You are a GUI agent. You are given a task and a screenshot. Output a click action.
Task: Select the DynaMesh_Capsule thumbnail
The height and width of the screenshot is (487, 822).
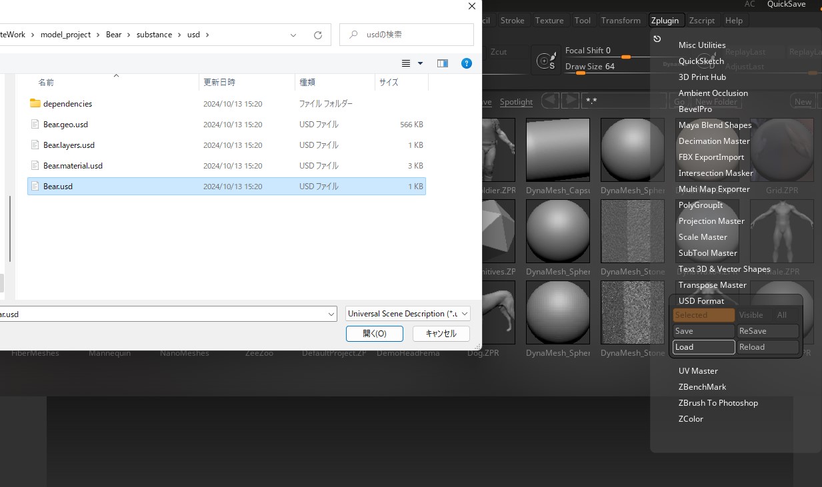point(558,151)
